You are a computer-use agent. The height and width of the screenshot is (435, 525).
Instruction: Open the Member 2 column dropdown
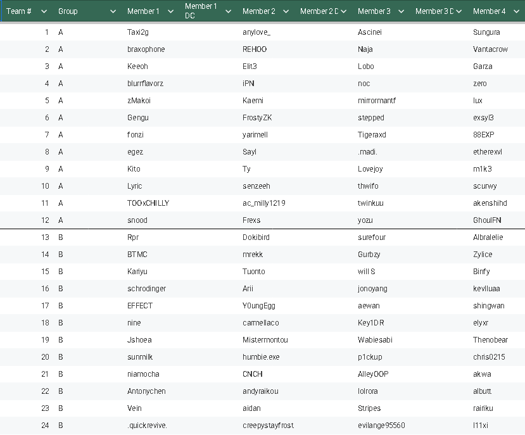click(x=286, y=11)
